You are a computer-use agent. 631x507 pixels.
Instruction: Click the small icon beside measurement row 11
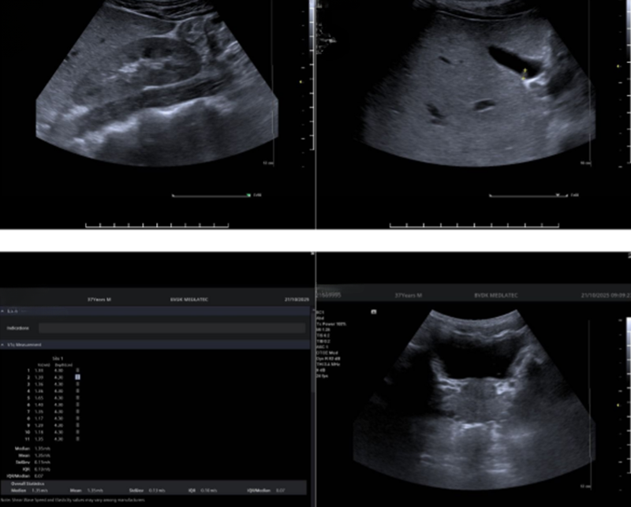[x=77, y=439]
